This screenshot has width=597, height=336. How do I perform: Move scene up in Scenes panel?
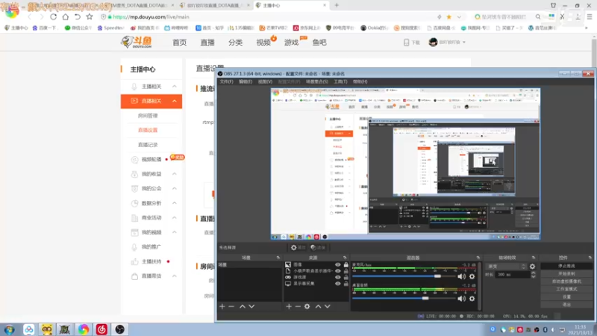(242, 306)
